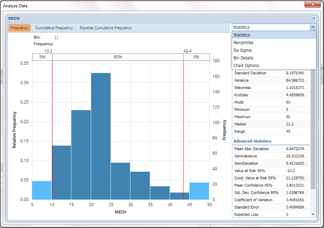Close the Analyze Data window
This screenshot has height=228, width=324.
[312, 5]
